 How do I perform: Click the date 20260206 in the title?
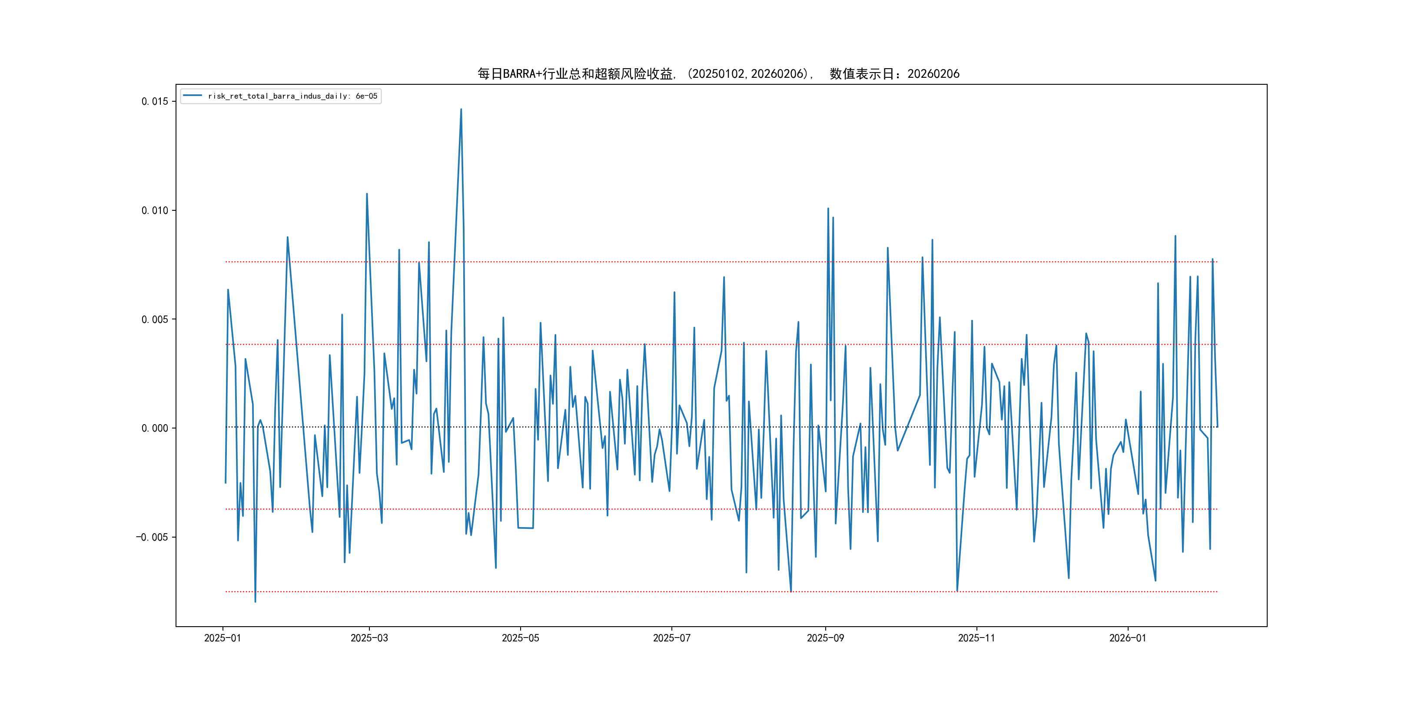[x=933, y=74]
